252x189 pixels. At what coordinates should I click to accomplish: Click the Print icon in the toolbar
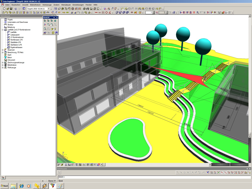(84, 9)
